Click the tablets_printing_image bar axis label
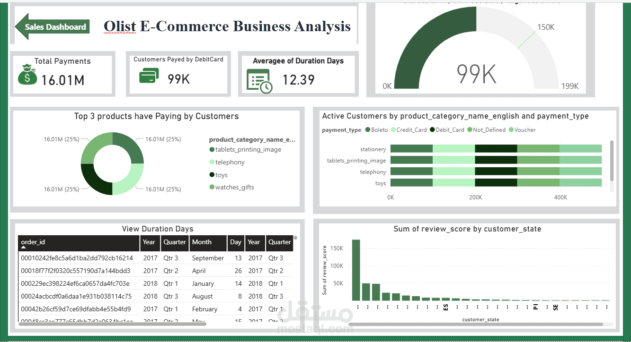The image size is (631, 342). tap(356, 161)
